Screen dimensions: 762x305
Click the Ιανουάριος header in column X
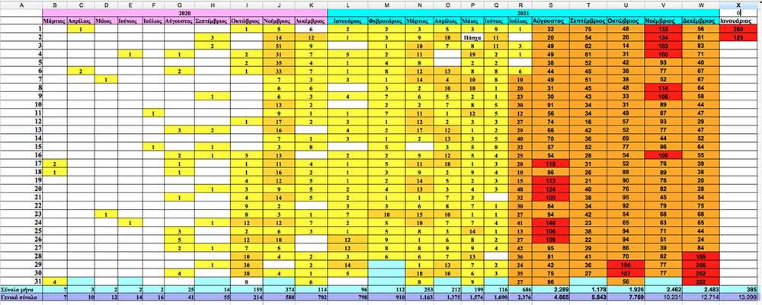click(x=738, y=21)
